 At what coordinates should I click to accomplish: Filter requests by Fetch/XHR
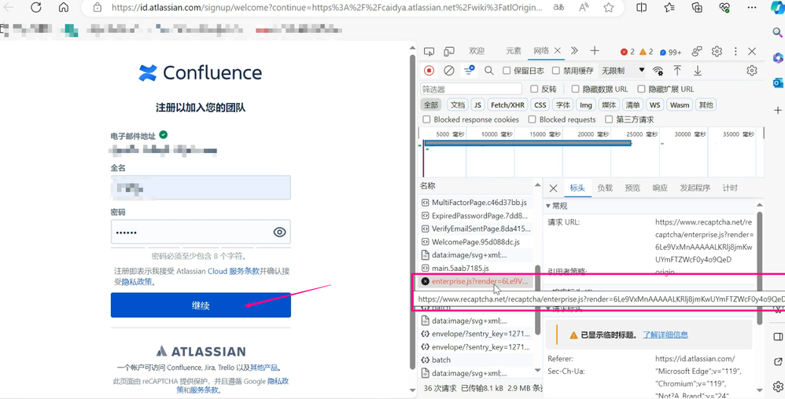pyautogui.click(x=507, y=105)
